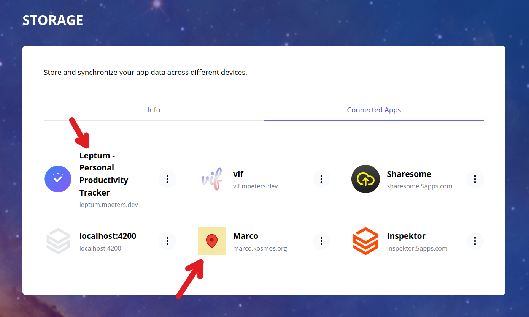Click the localhost:4200 gray stack icon
The height and width of the screenshot is (317, 529).
58,241
